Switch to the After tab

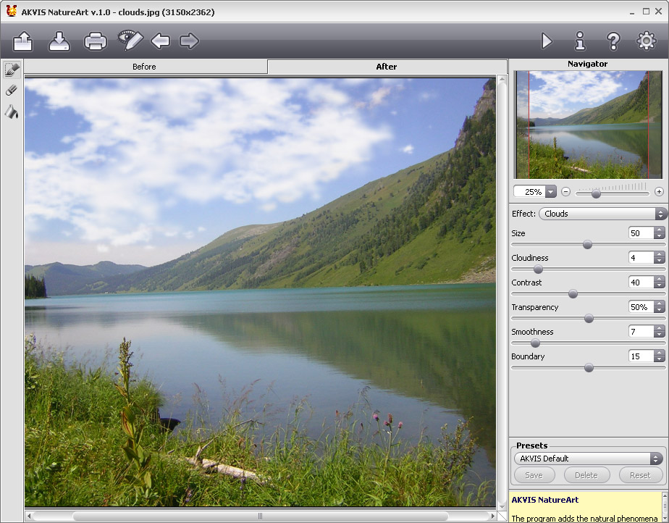[x=387, y=67]
